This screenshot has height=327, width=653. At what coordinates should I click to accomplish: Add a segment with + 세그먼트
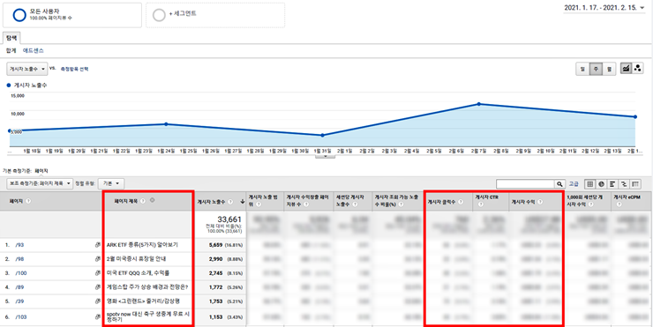(215, 15)
